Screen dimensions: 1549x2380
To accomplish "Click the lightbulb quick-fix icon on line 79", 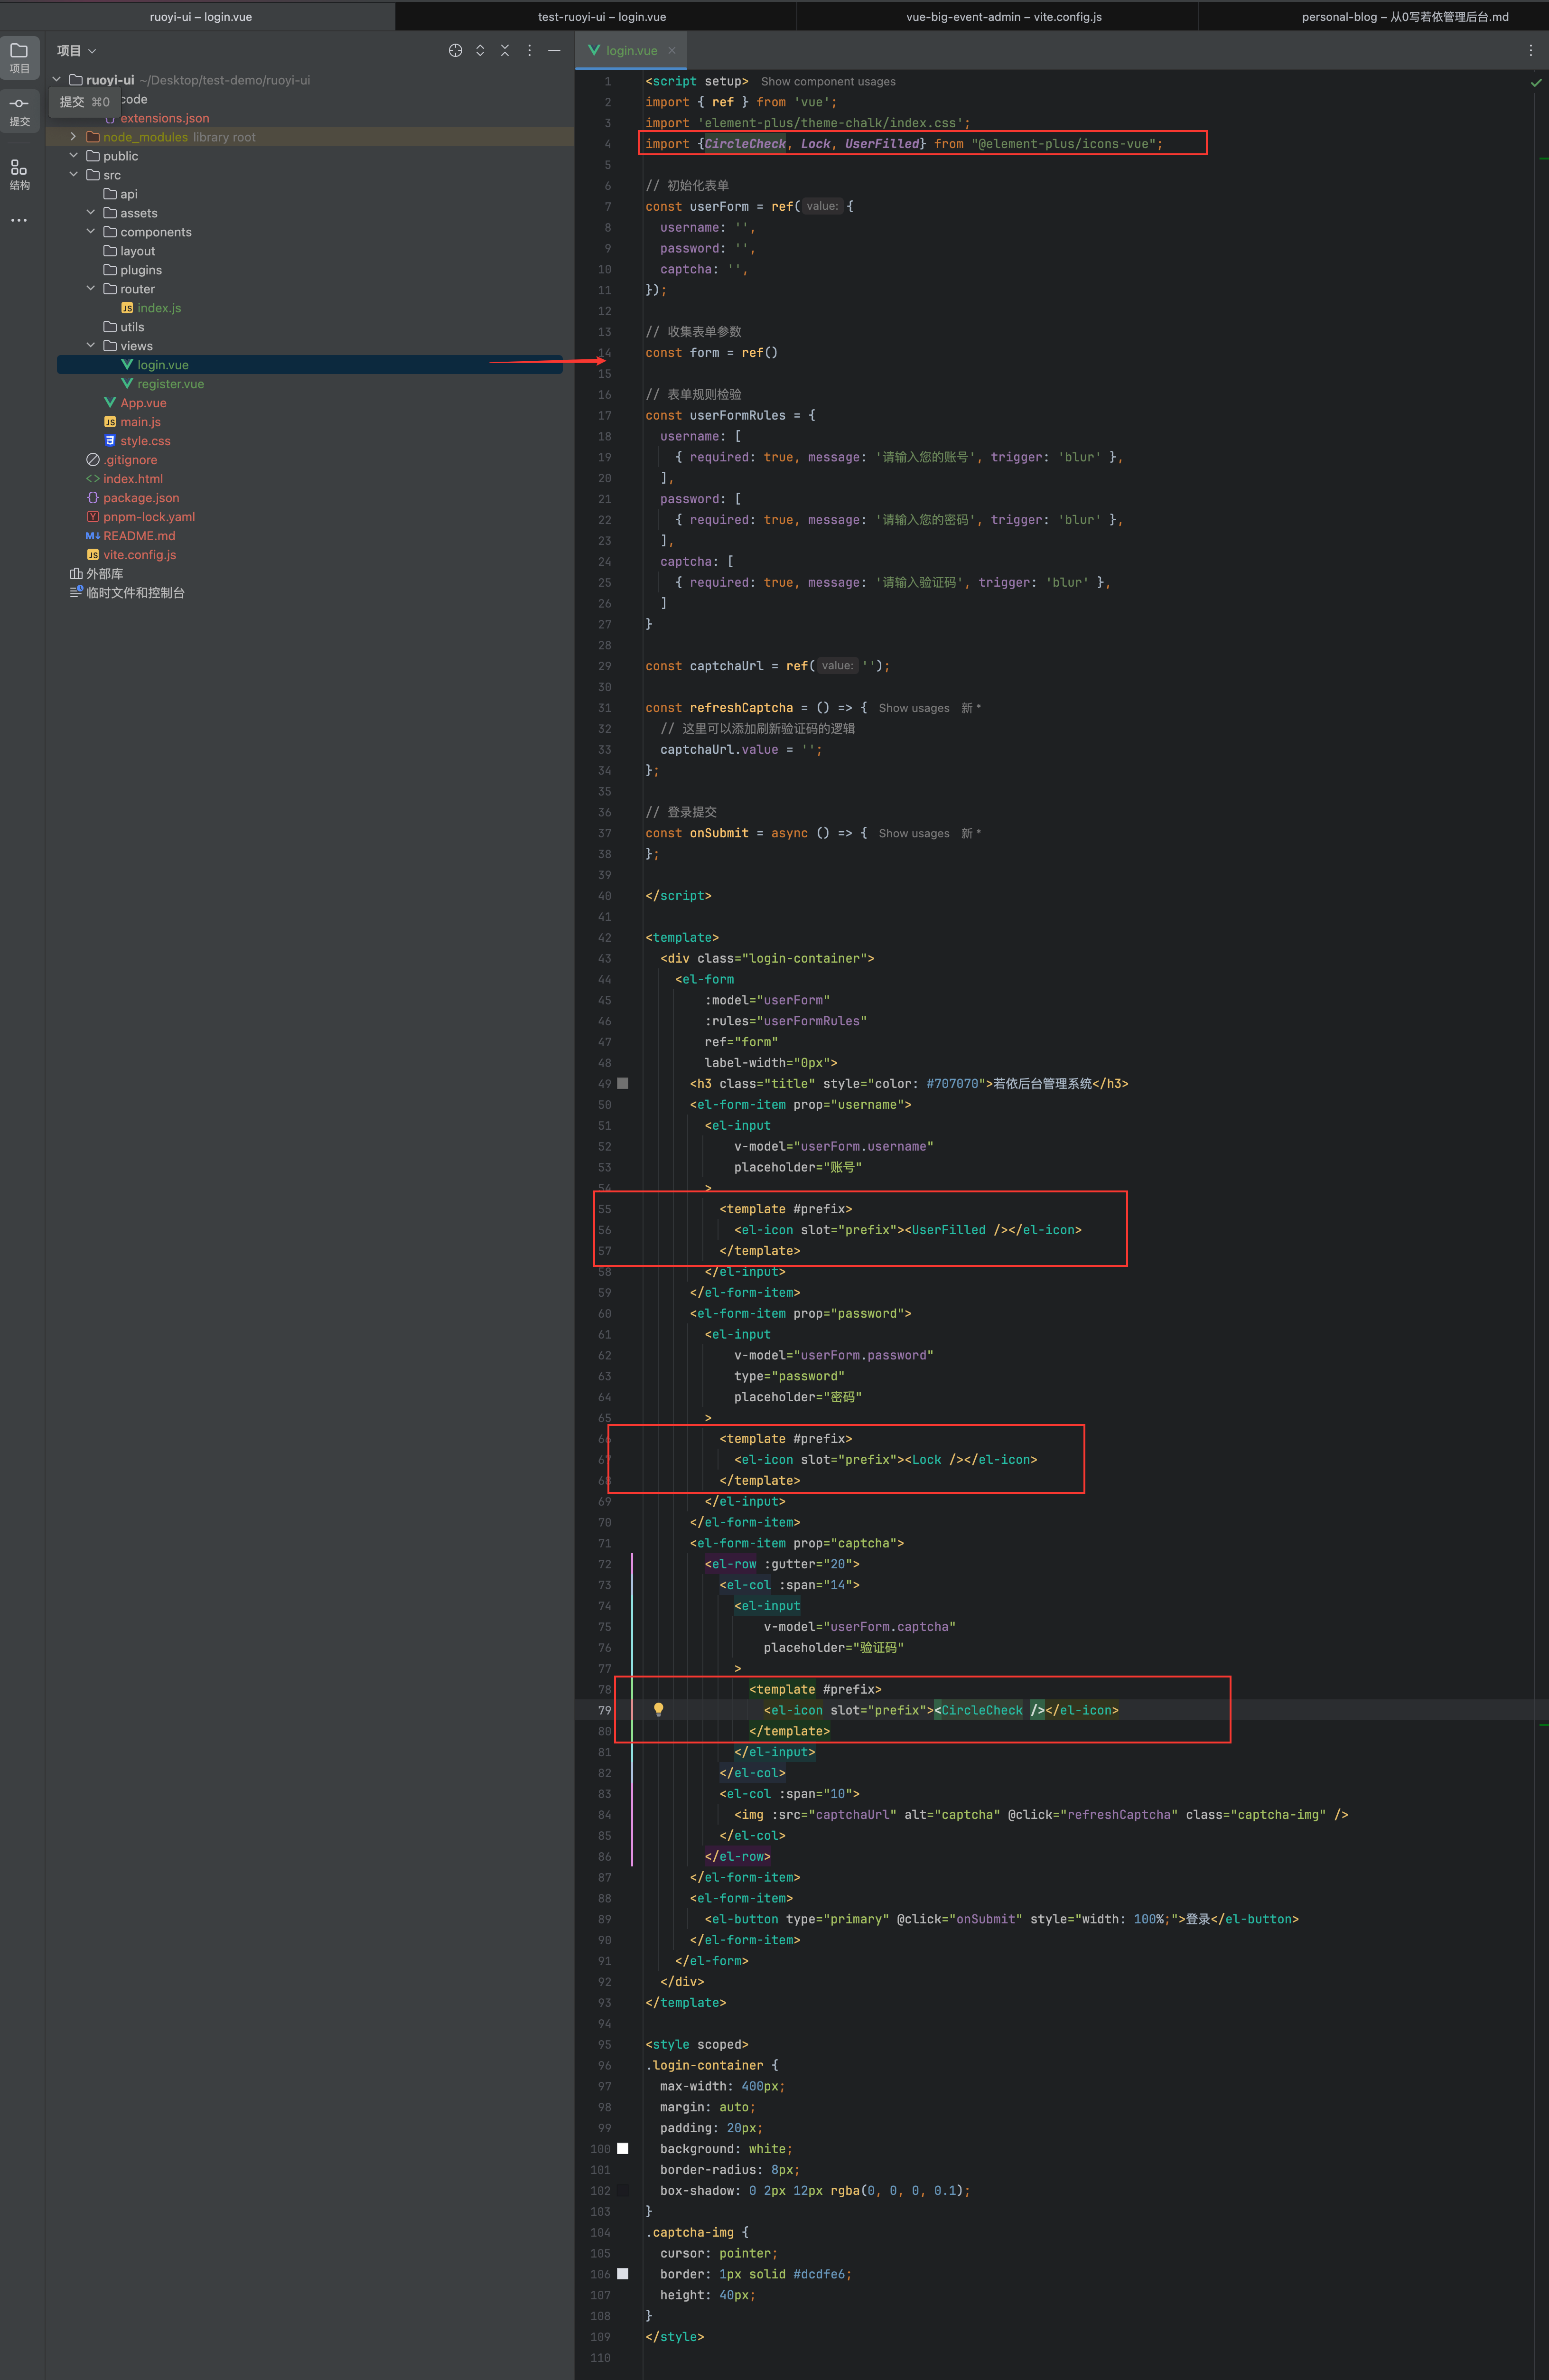I will click(x=658, y=1709).
